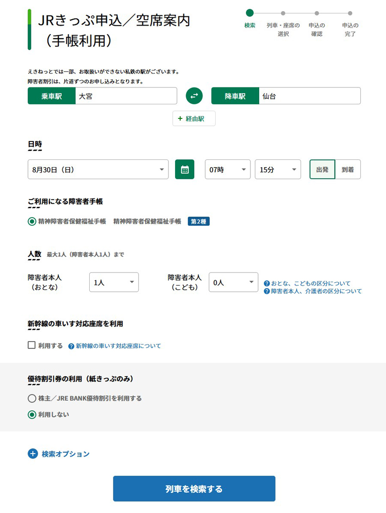This screenshot has height=513, width=386.
Task: Click the 列車・座席の選択 step
Action: (283, 29)
